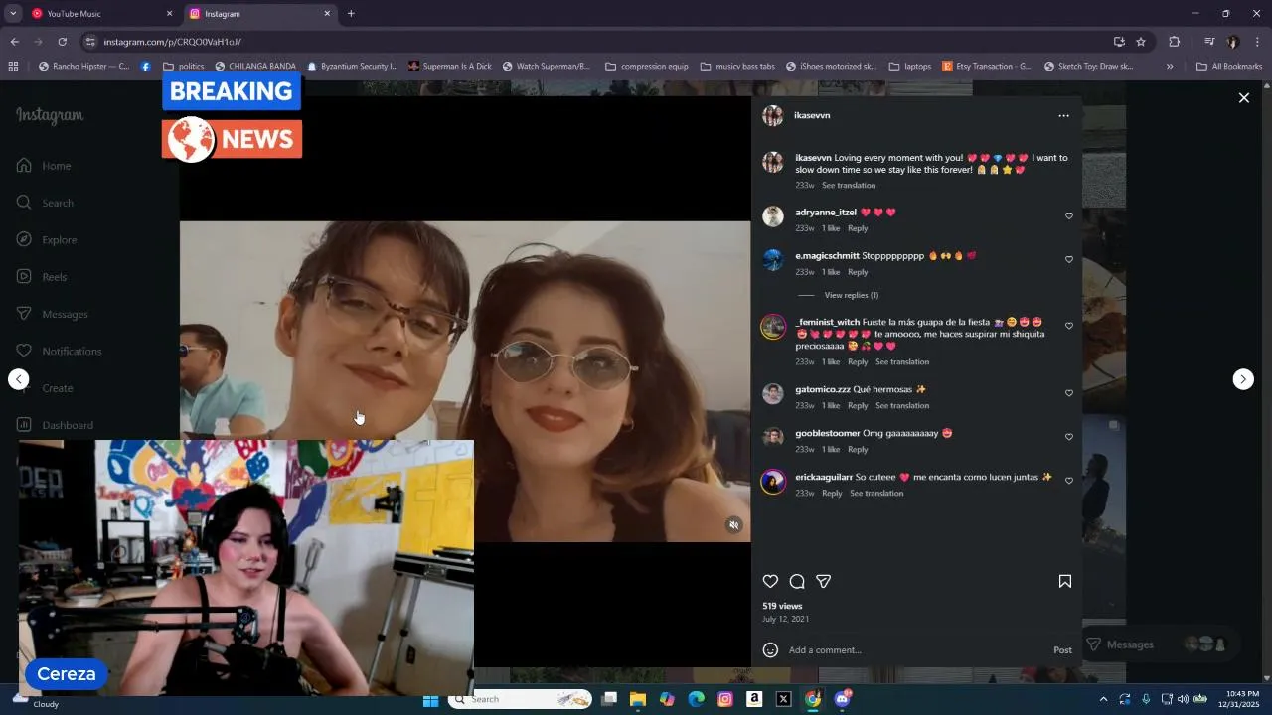1272x715 pixels.
Task: Open Amazon app from taskbar
Action: coord(754,699)
